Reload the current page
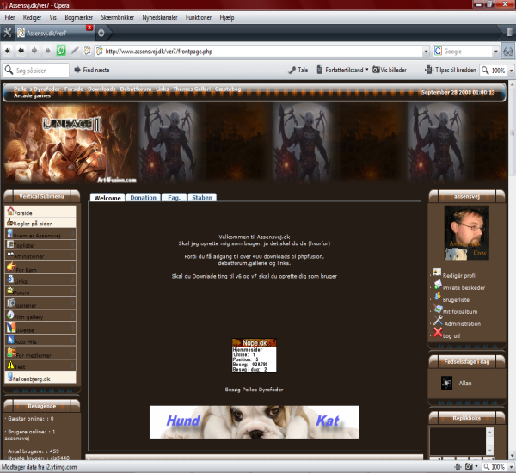 (61, 51)
